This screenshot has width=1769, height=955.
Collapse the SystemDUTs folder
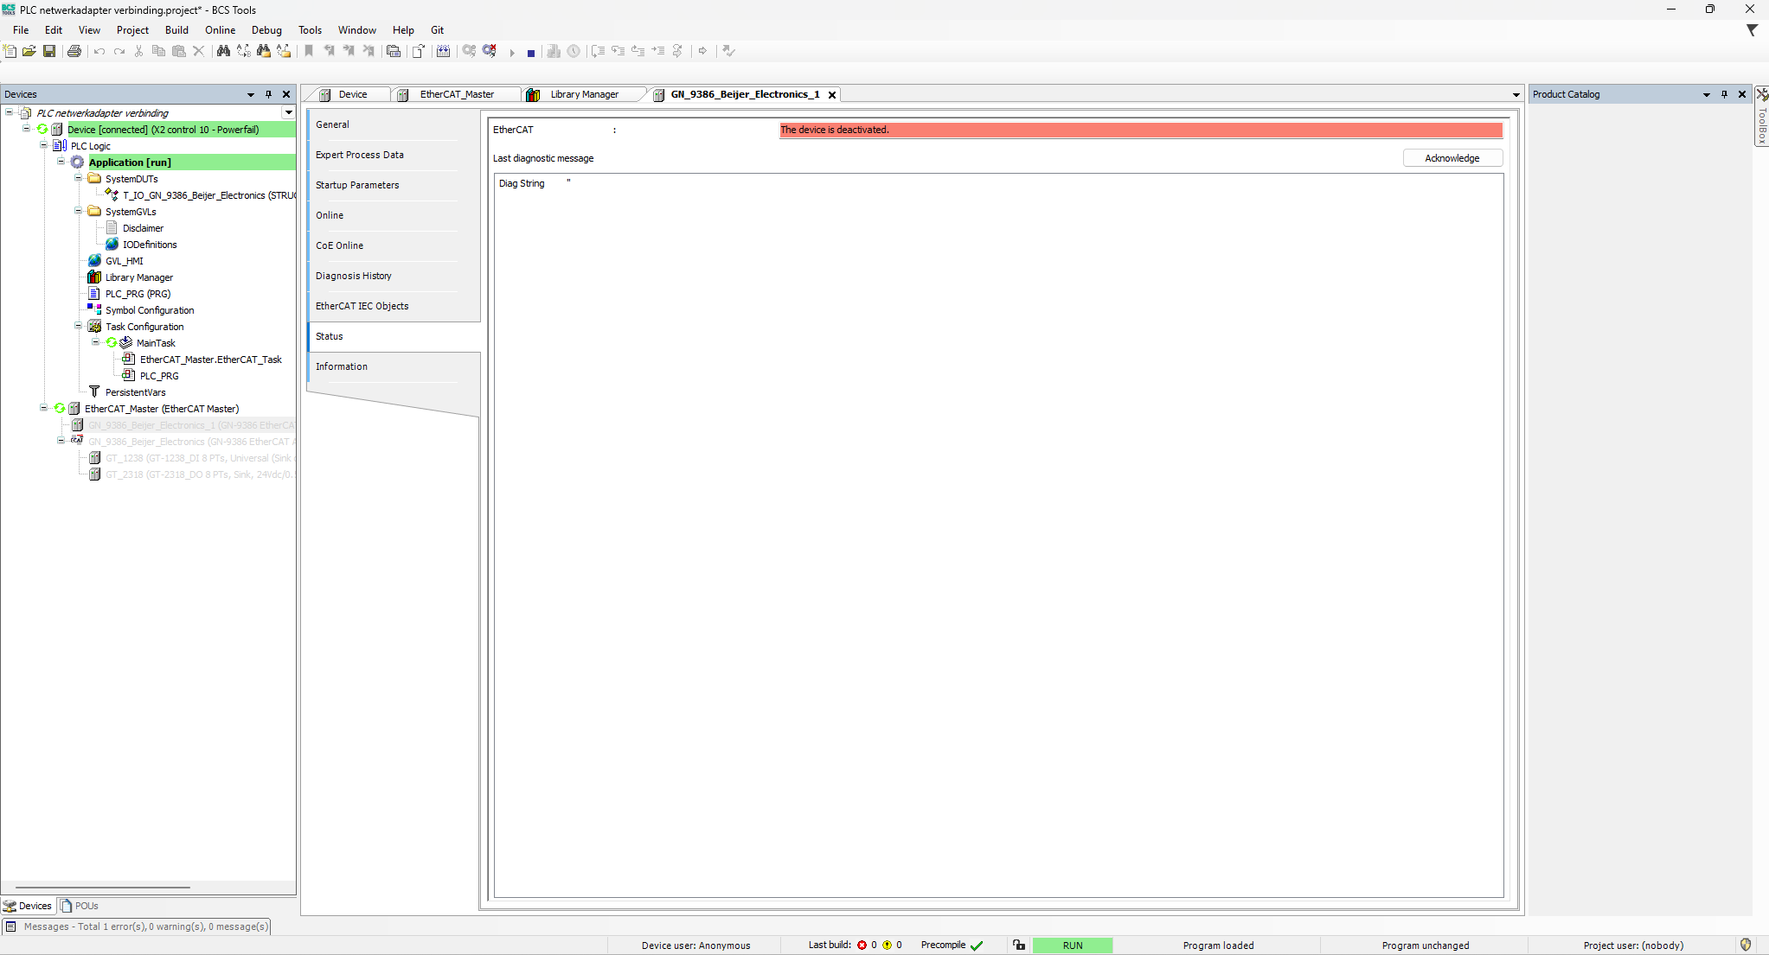coord(79,178)
